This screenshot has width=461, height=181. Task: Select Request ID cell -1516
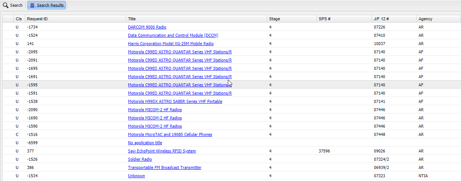(x=32, y=134)
